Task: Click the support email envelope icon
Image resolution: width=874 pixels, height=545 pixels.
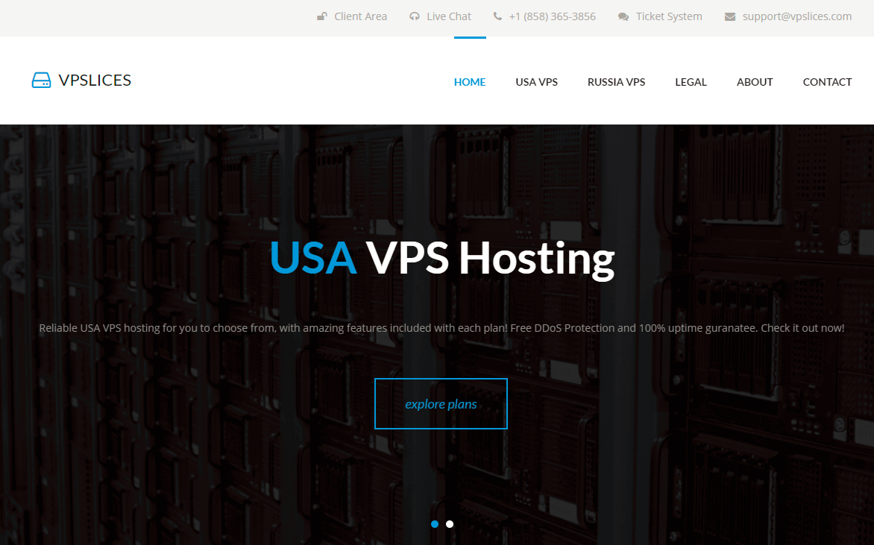Action: point(729,16)
